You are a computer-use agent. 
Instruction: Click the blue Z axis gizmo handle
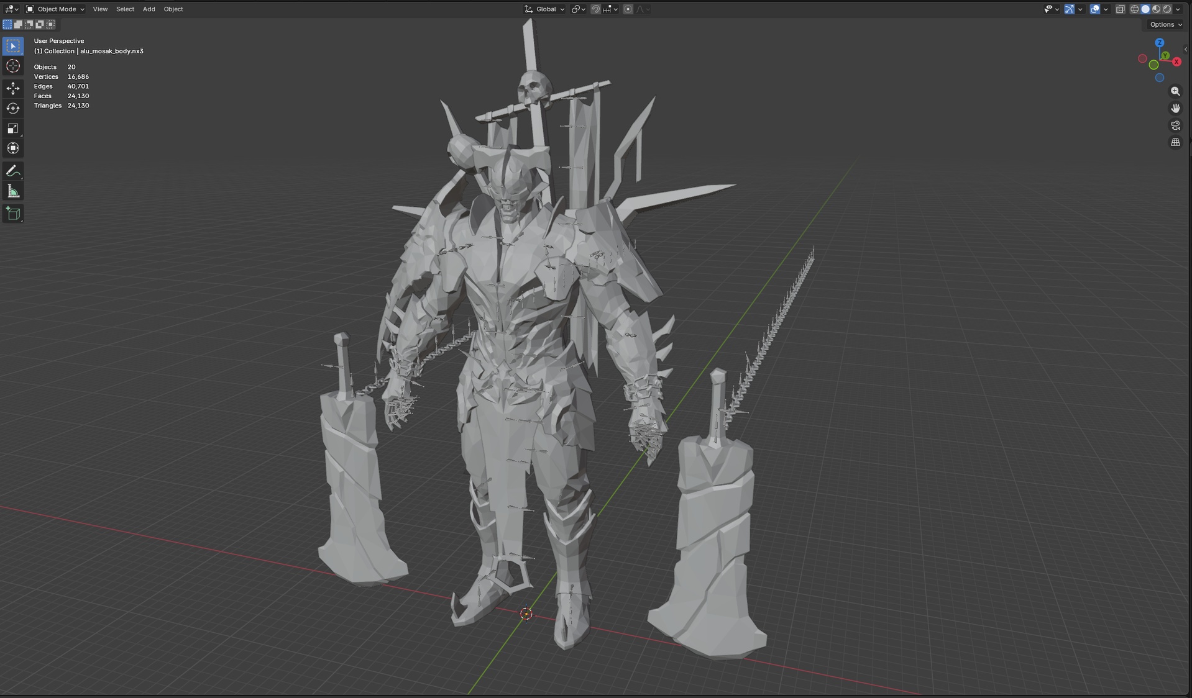[1160, 43]
